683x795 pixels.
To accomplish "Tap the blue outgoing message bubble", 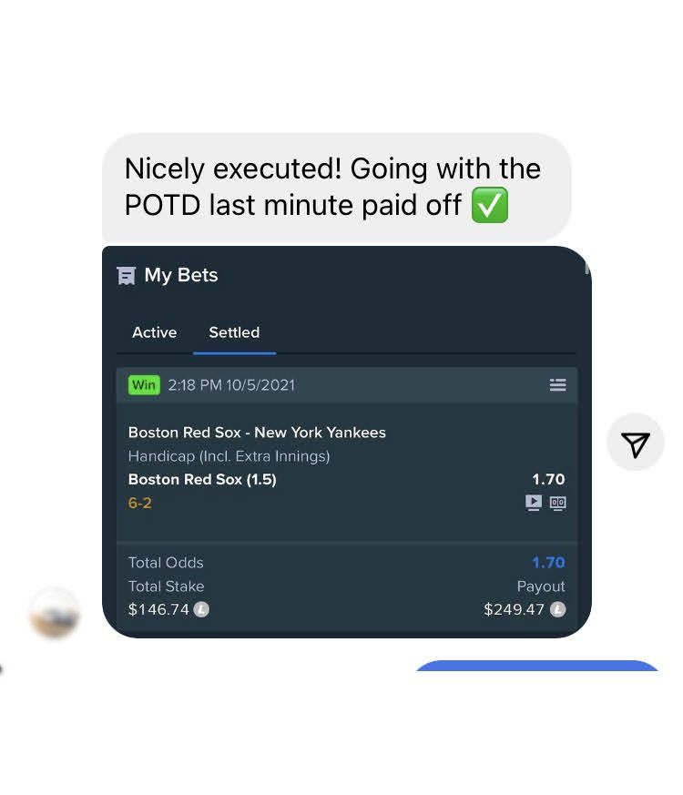I will 537,666.
